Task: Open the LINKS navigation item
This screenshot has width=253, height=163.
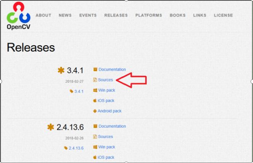Action: pos(200,15)
